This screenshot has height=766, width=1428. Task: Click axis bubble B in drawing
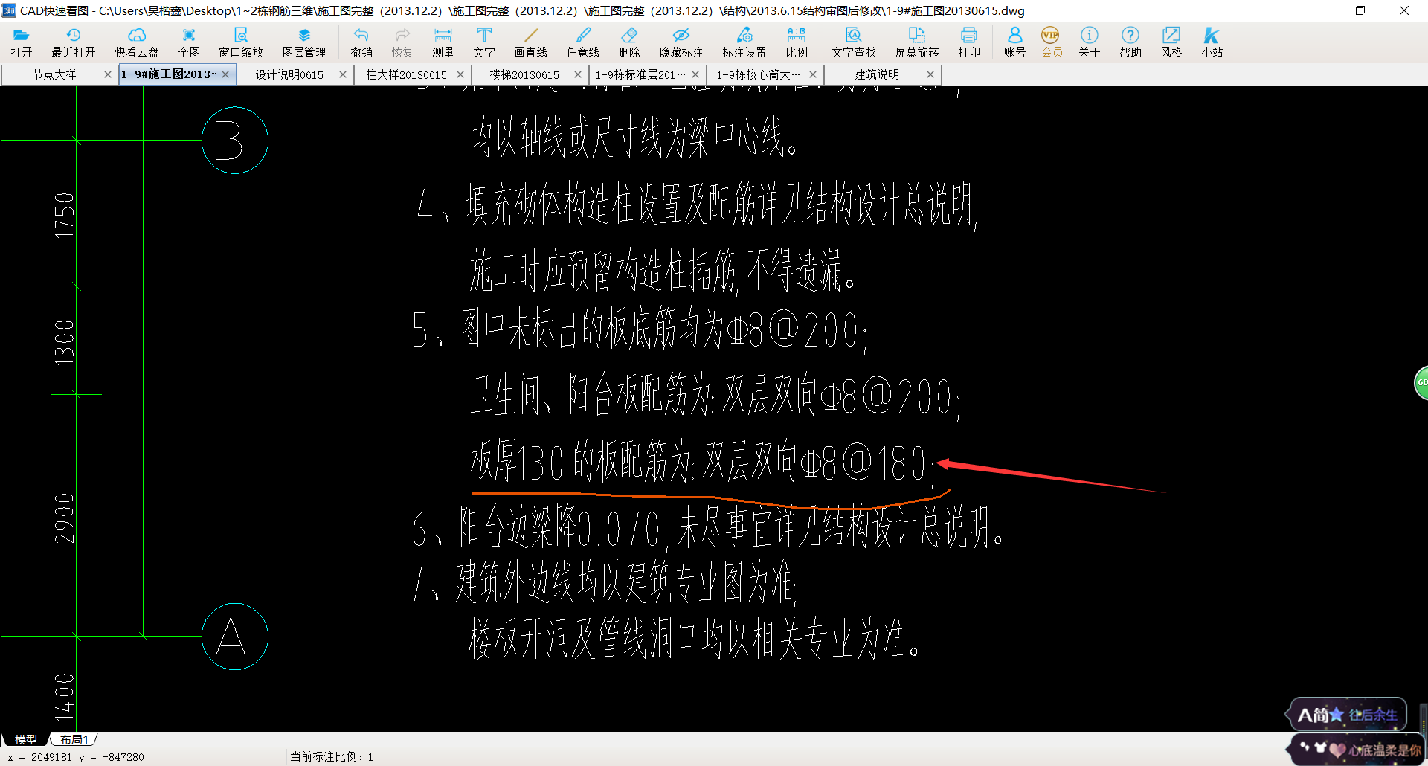[235, 141]
